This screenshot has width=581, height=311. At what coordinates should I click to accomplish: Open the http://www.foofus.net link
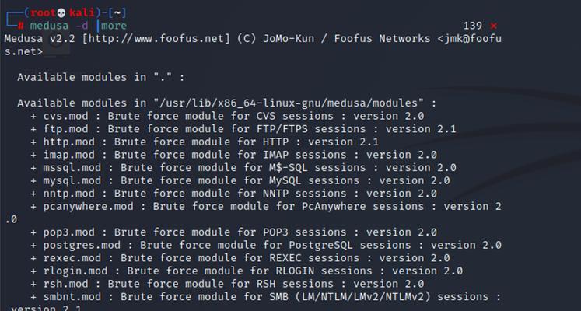[x=156, y=39]
